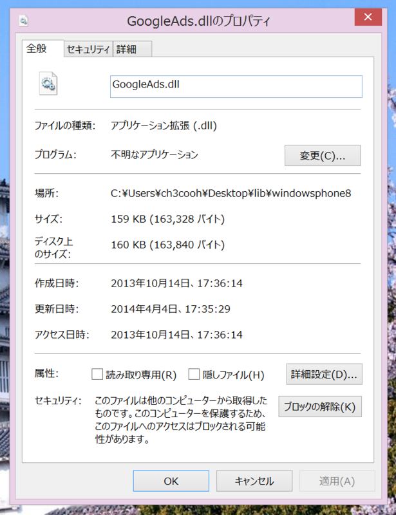Click the modified date 2014年4月4日、17:35:29
The image size is (396, 515).
click(171, 309)
